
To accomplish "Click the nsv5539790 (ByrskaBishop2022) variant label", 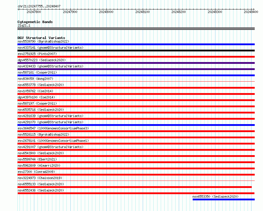I will (43, 41).
